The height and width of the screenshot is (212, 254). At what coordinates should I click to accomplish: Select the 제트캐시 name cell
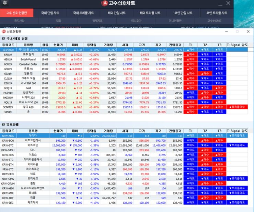pos(33,203)
